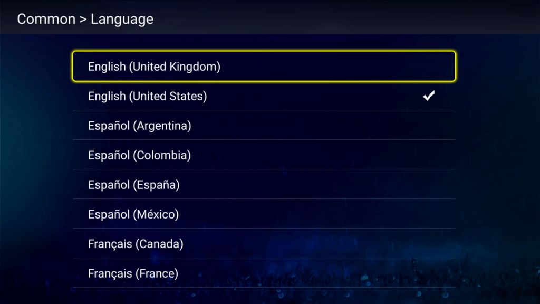Select the currently checked language row

[264, 97]
